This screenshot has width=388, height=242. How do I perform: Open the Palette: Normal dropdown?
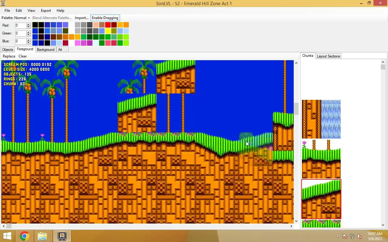coord(16,18)
